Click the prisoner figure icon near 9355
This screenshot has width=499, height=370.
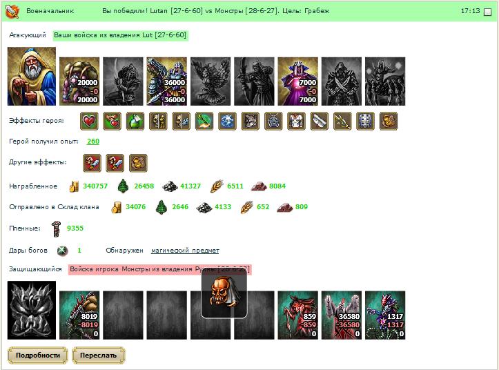click(56, 228)
